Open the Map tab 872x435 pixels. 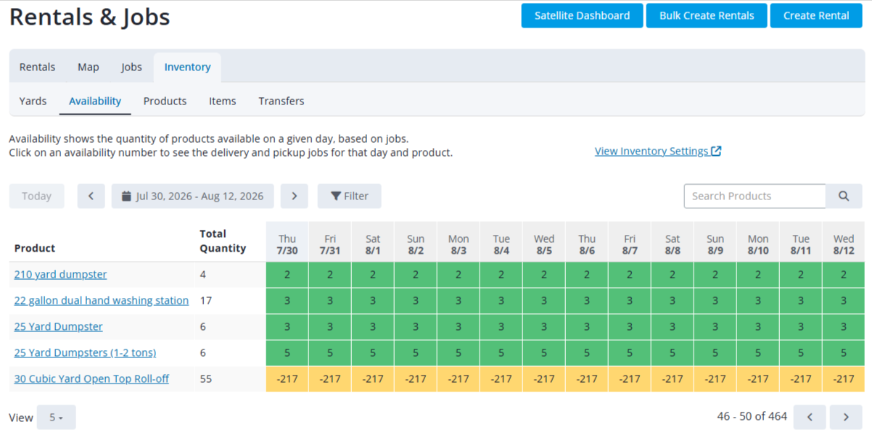coord(89,67)
